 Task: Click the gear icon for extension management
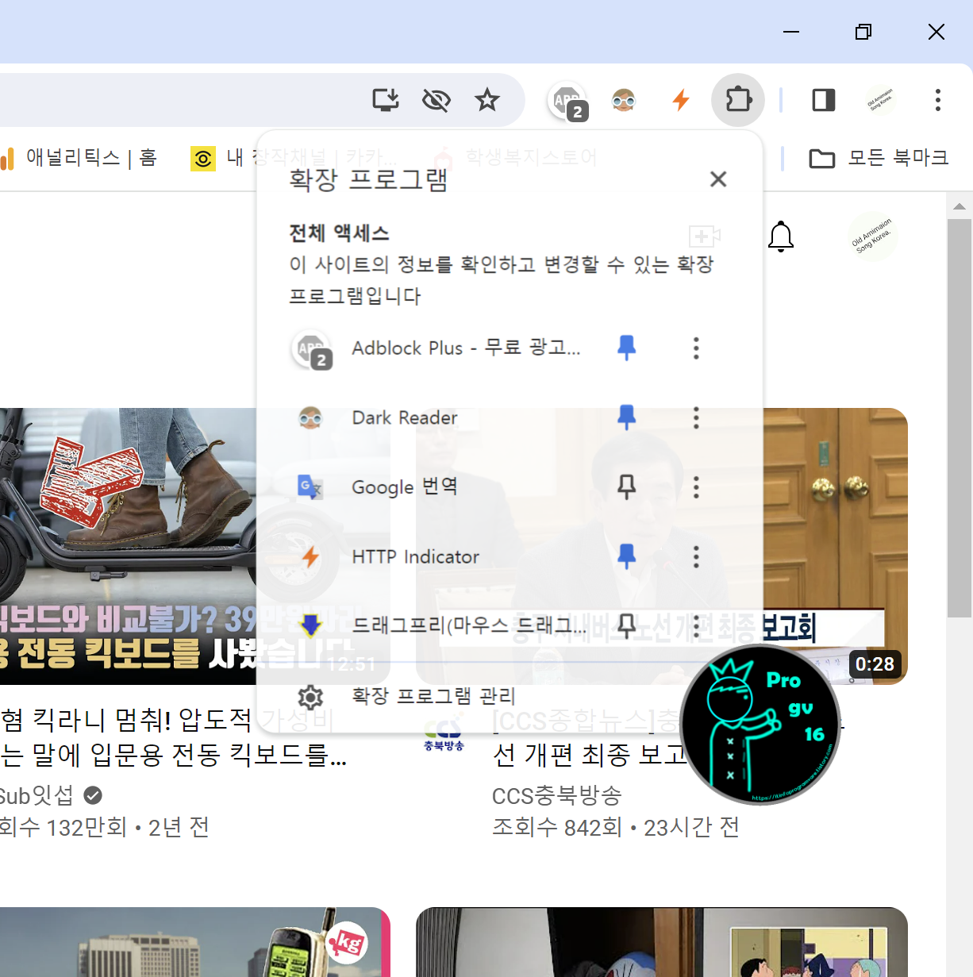pos(310,697)
